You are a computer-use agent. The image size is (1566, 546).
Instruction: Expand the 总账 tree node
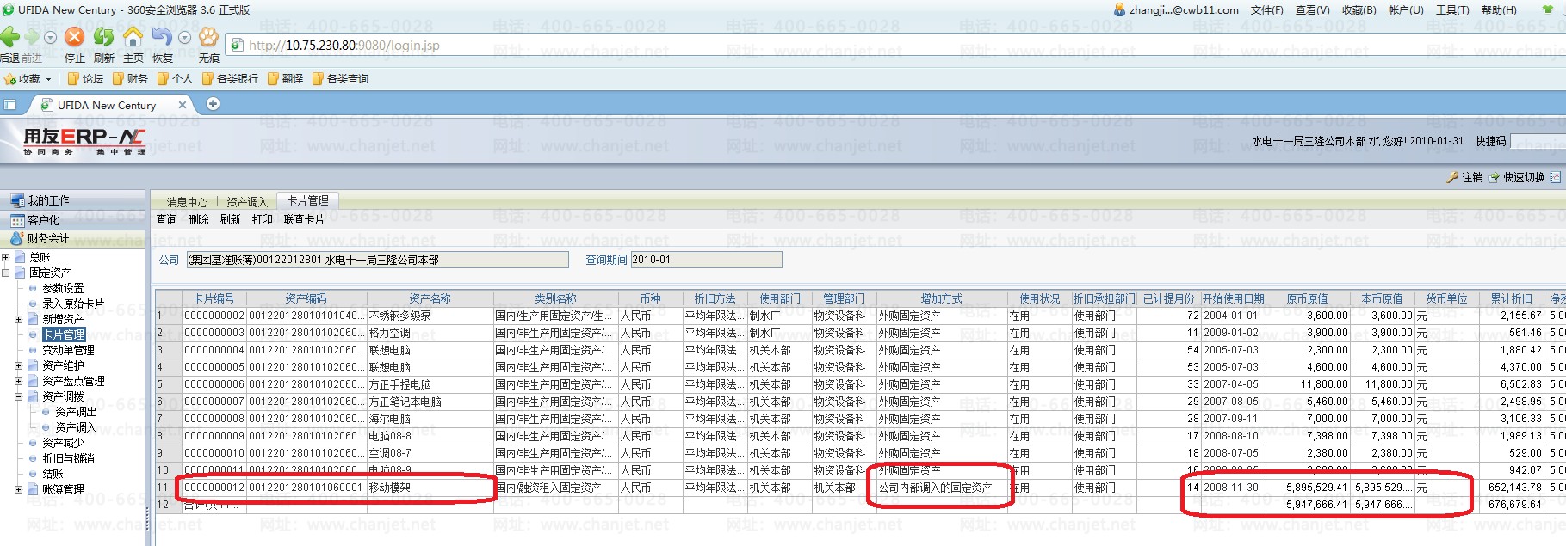point(6,257)
